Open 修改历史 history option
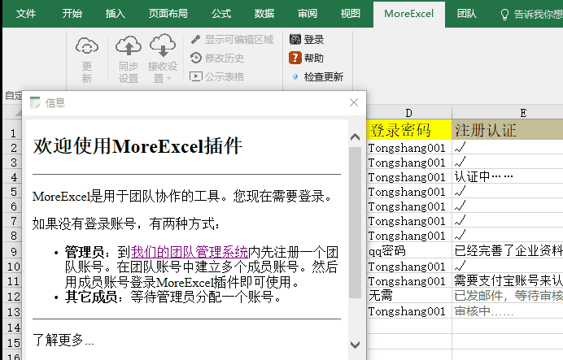This screenshot has width=563, height=360. pos(217,58)
